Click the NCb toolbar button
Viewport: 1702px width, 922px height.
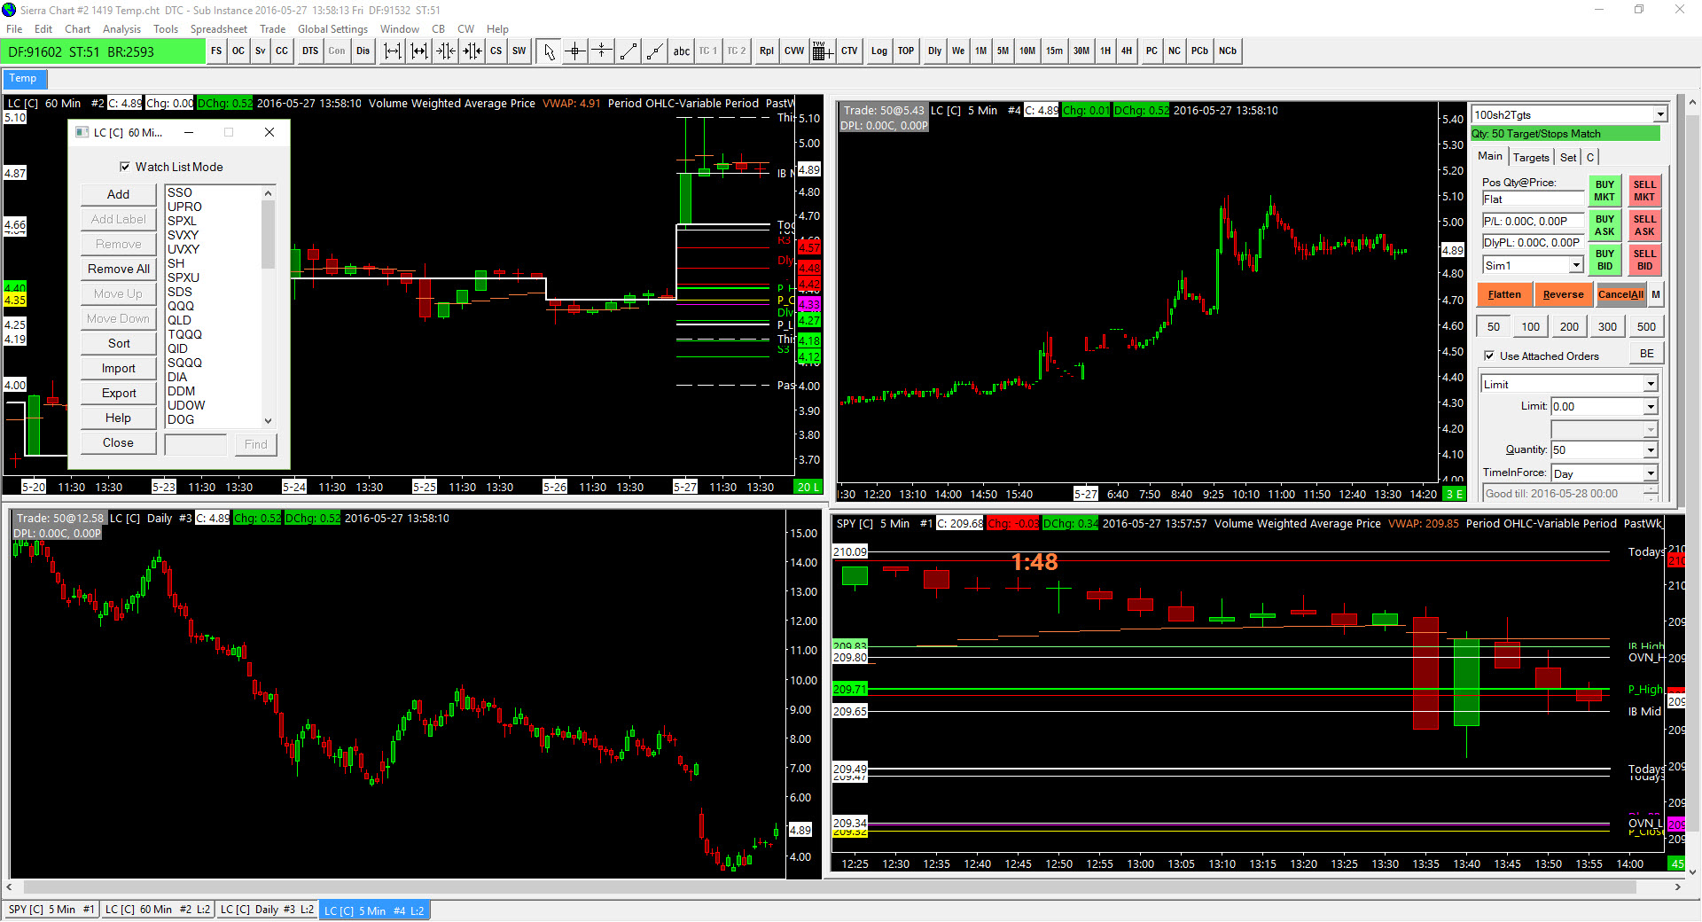1228,51
